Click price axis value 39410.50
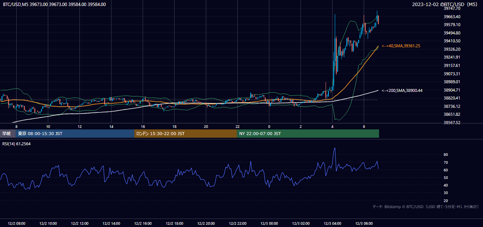The width and height of the screenshot is (483, 227). point(452,41)
